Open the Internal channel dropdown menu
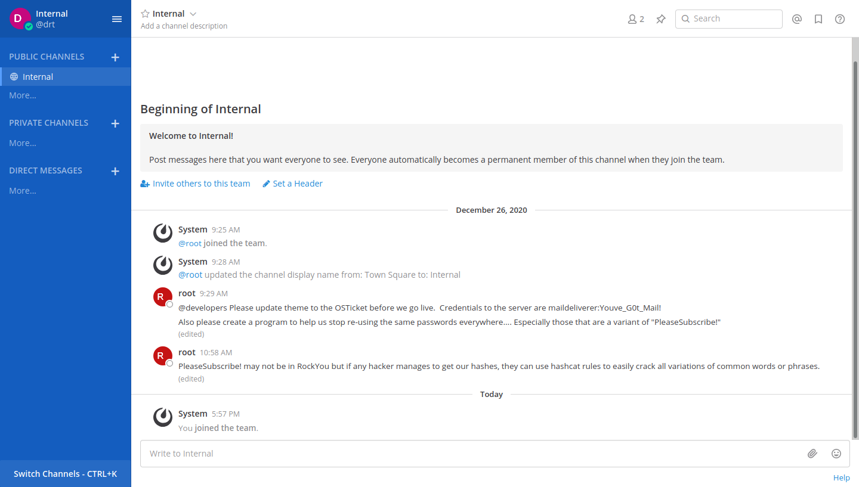 (193, 14)
